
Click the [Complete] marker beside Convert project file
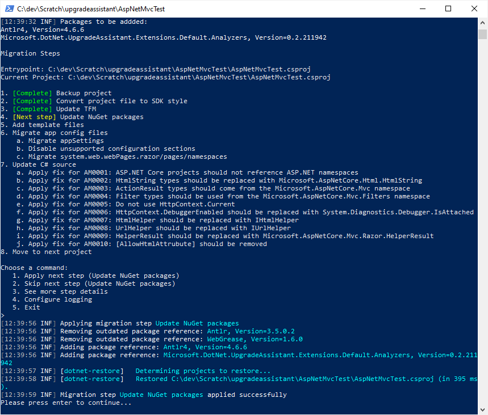click(32, 100)
